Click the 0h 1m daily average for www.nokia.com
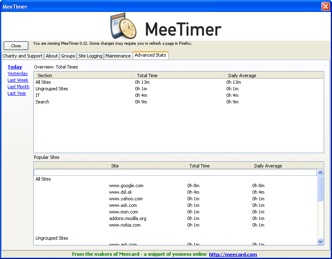Screen dimensions: 332x259 pyautogui.click(x=258, y=225)
